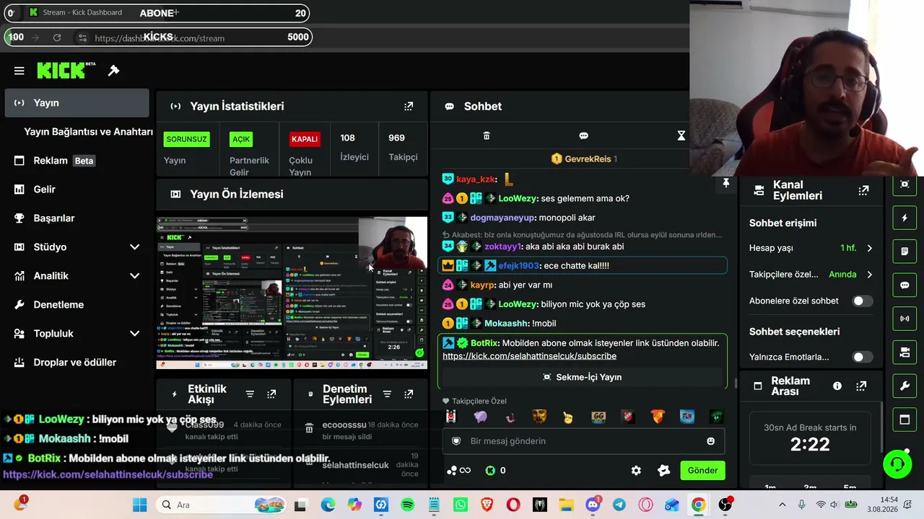Click the chat bubble icon in right sidebar
The width and height of the screenshot is (924, 519).
tap(905, 285)
